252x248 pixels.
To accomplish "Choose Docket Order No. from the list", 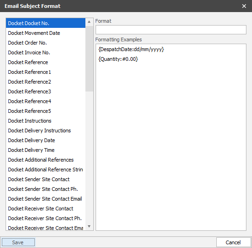I will [x=45, y=43].
